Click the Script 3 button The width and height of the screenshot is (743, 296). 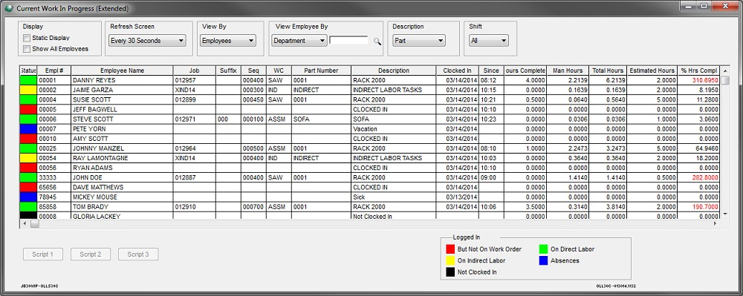[138, 254]
